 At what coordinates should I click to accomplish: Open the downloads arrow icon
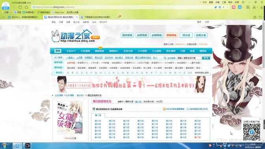[x=262, y=7]
